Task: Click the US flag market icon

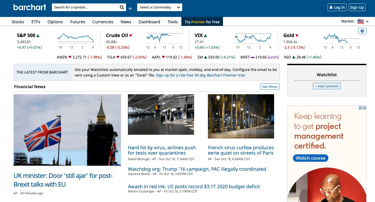Action: (x=360, y=21)
